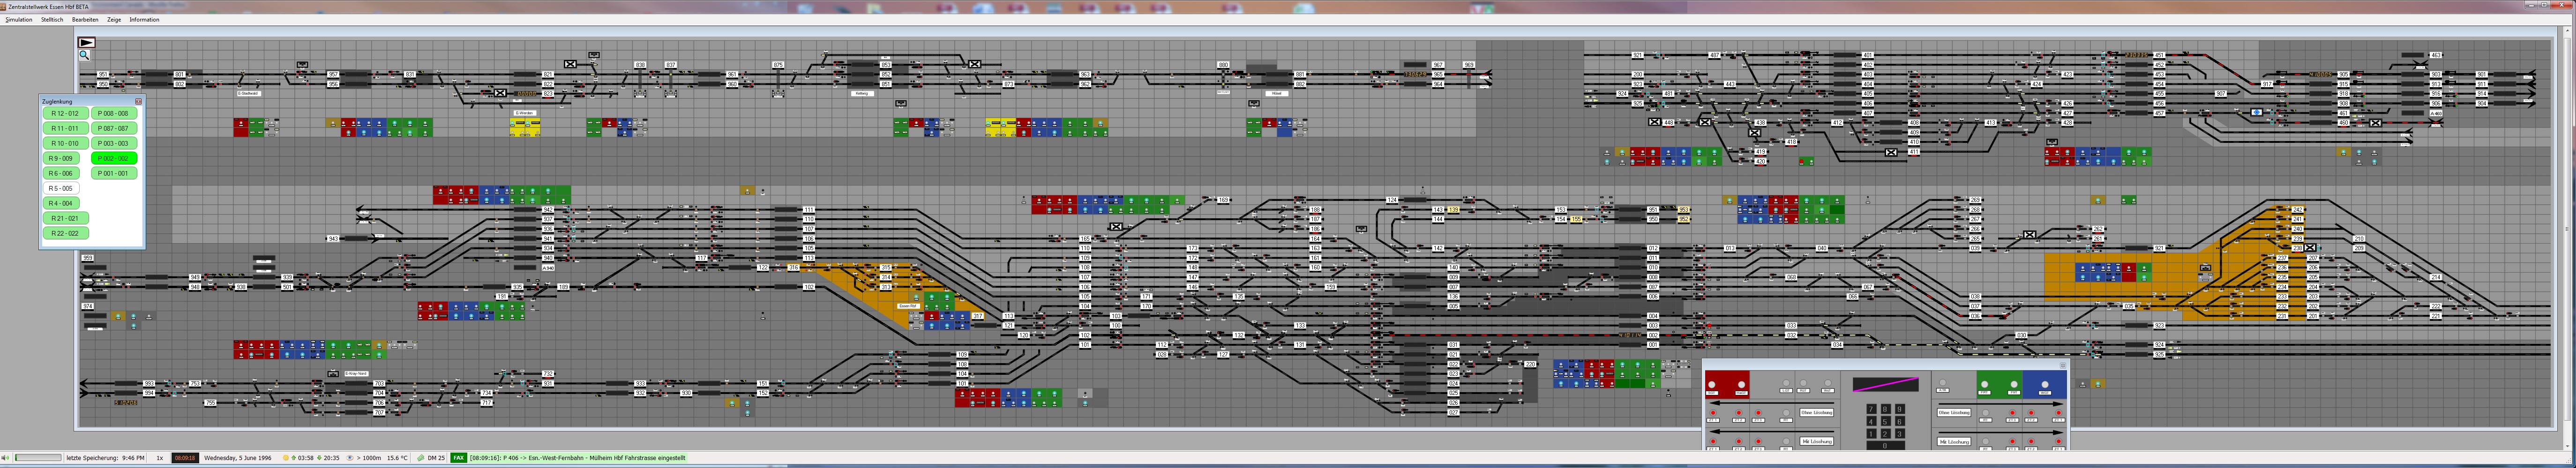Click the speaker icon in status bar
This screenshot has height=468, width=2576.
coord(5,458)
